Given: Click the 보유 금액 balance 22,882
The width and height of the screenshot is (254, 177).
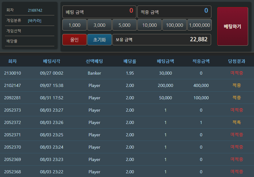Looking at the screenshot, I should [162, 40].
